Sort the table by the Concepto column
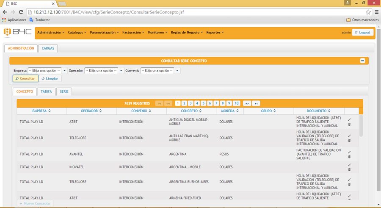 [192, 111]
